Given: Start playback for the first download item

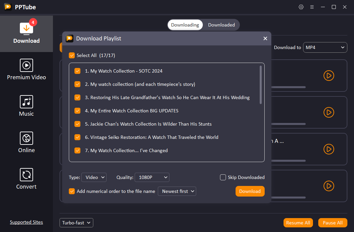Looking at the screenshot, I should point(329,76).
